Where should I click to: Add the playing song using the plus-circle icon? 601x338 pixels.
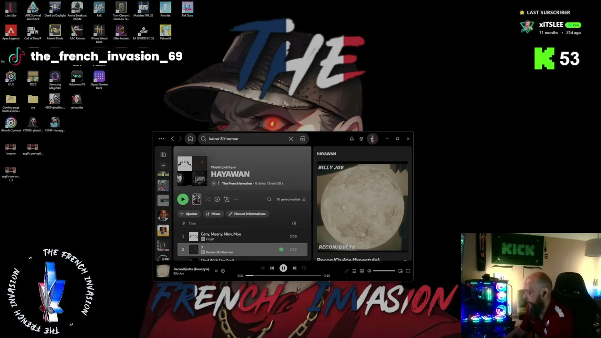(x=223, y=271)
